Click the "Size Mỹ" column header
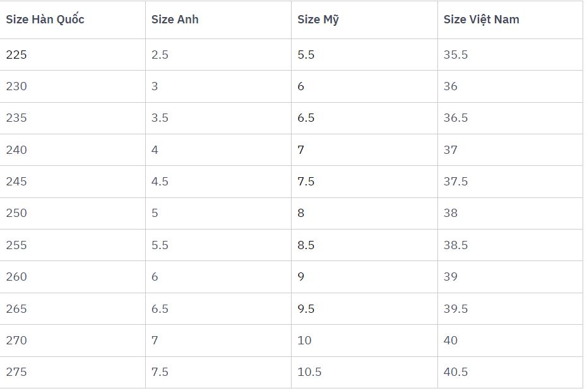Screen dimensions: 587x391 (x=318, y=20)
